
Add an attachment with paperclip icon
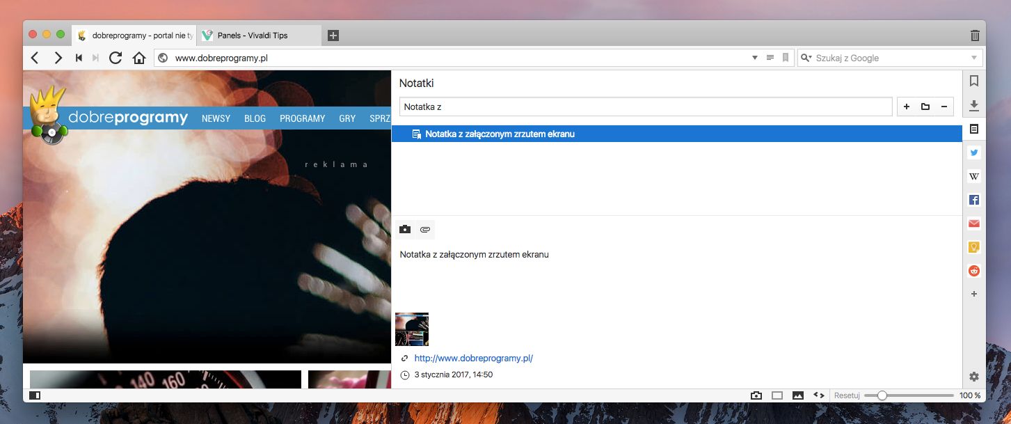(425, 229)
